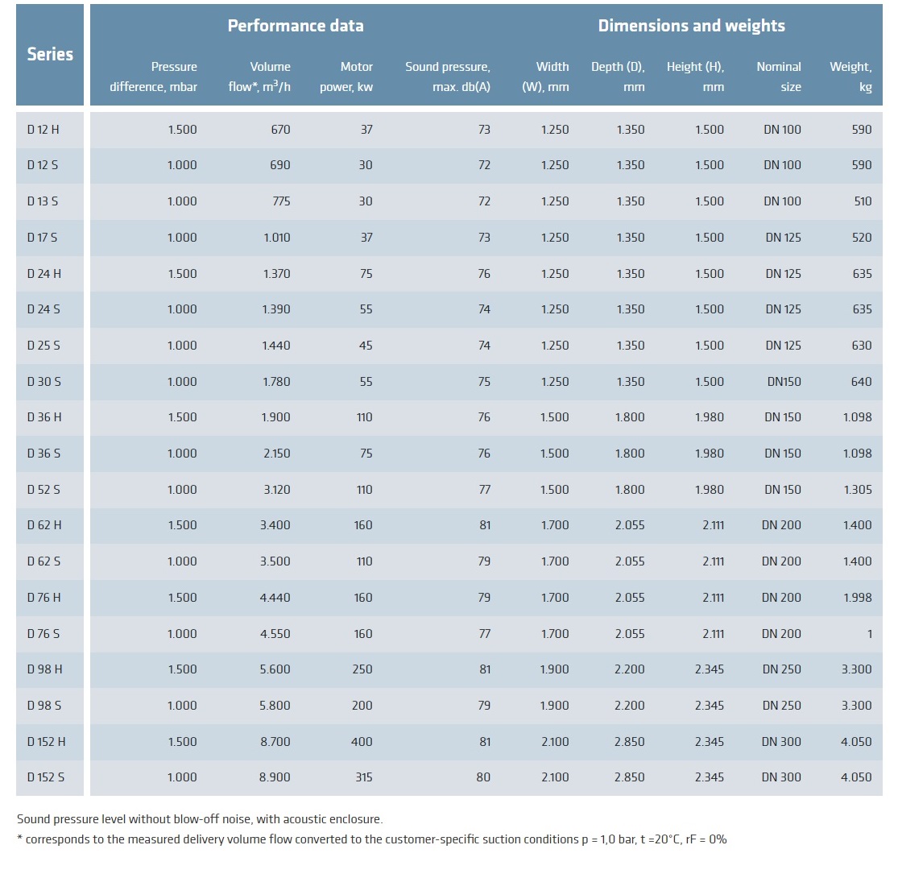This screenshot has height=874, width=898.
Task: Select the 1.010 volume flow value
Action: pos(276,238)
